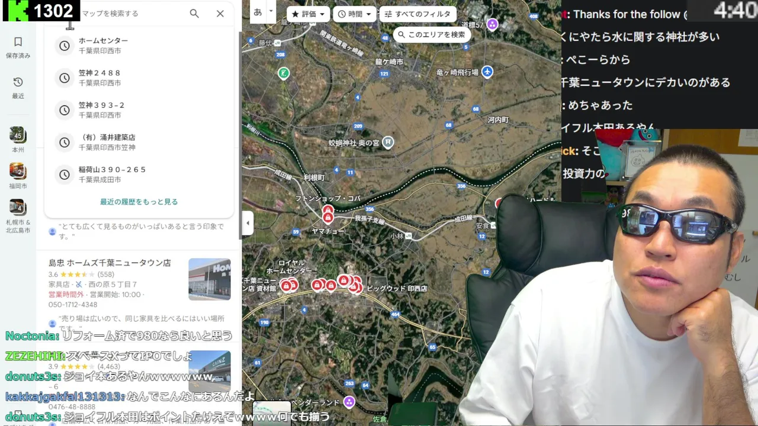This screenshot has height=426, width=758.
Task: Click the フトンショップ・コバ red shopping pin
Action: [x=327, y=209]
